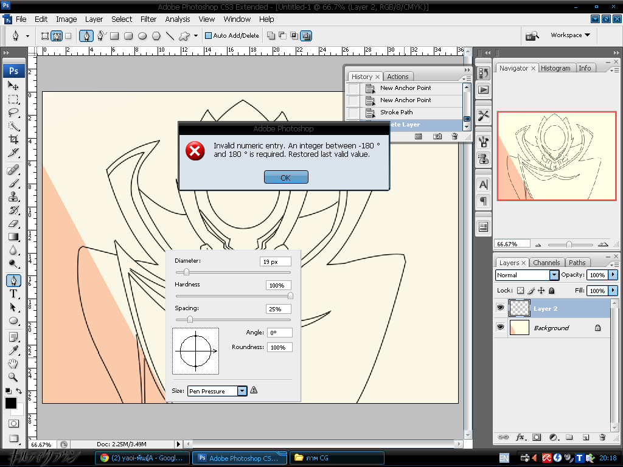
Task: Open the tool preset picker arrow
Action: tap(27, 36)
